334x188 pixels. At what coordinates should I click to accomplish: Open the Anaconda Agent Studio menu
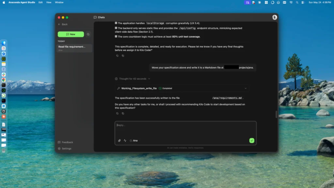click(22, 2)
